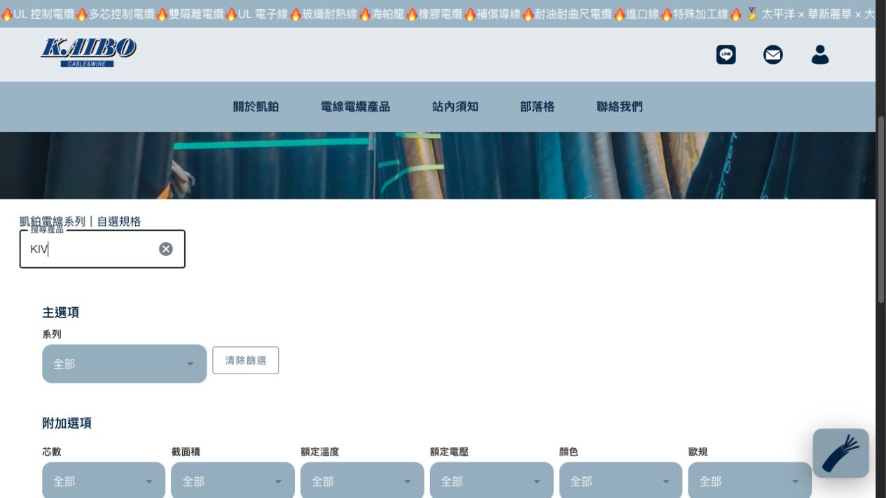Click the 清除篩選 button
The image size is (886, 498).
(x=246, y=360)
